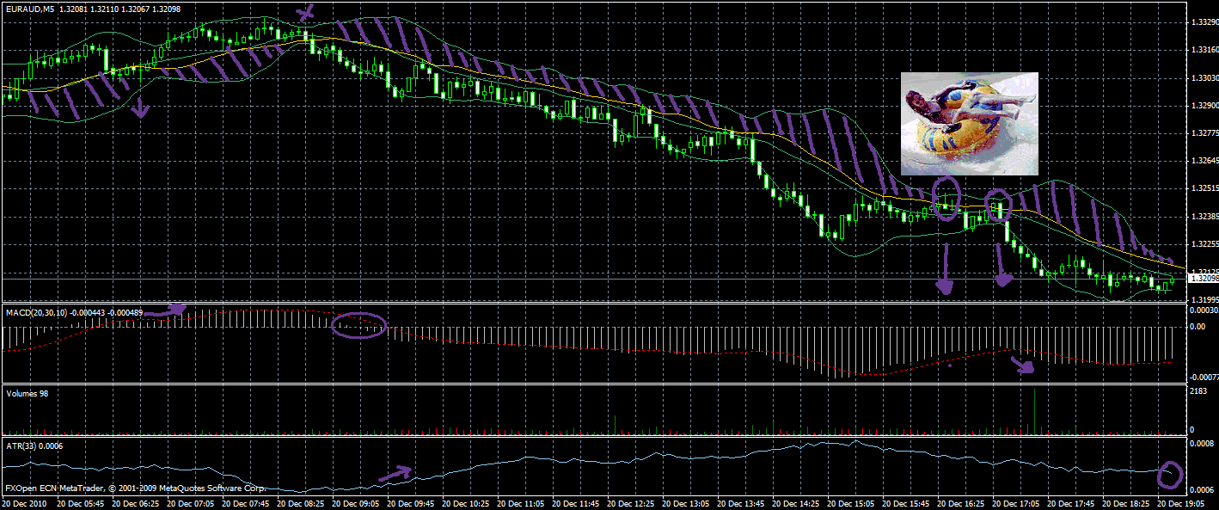Click the tubing photo embedded on chart
Image resolution: width=1219 pixels, height=510 pixels.
click(969, 124)
